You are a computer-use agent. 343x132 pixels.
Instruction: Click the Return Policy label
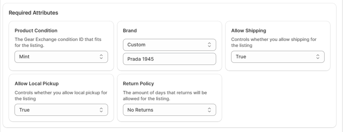click(x=138, y=84)
